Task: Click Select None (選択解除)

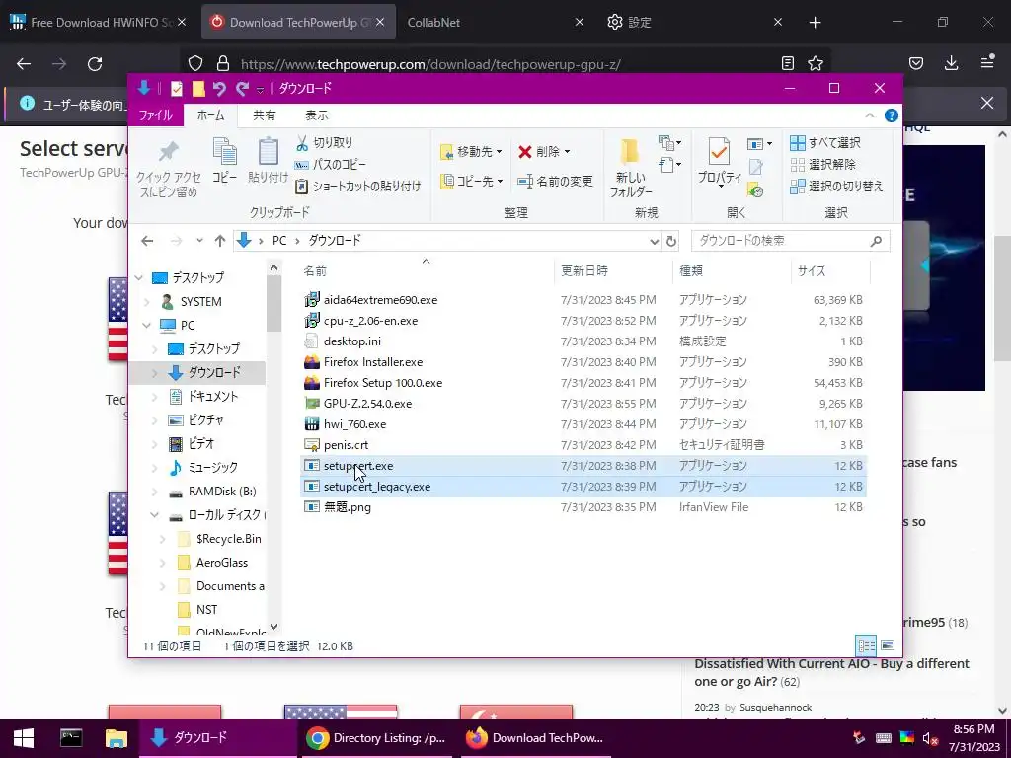Action: [x=822, y=165]
